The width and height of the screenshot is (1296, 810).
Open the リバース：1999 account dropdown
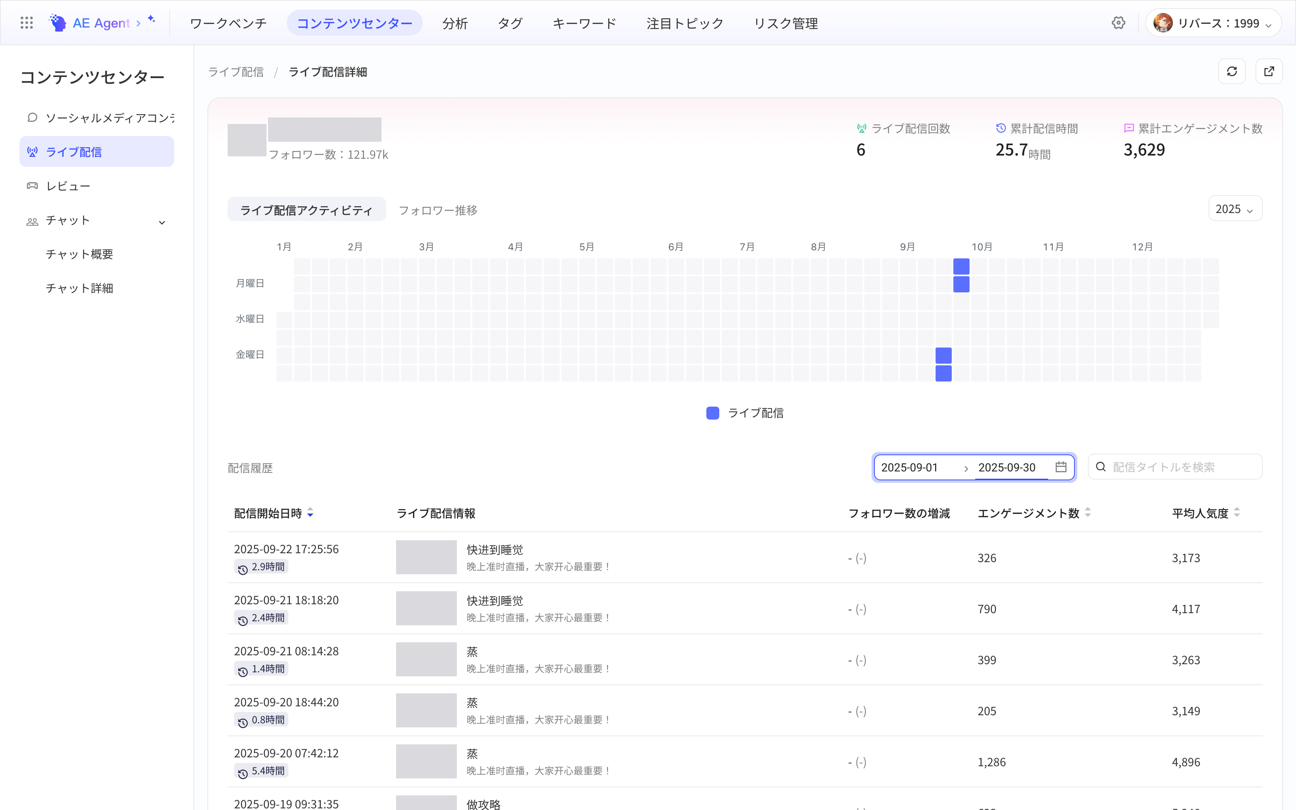[1213, 23]
